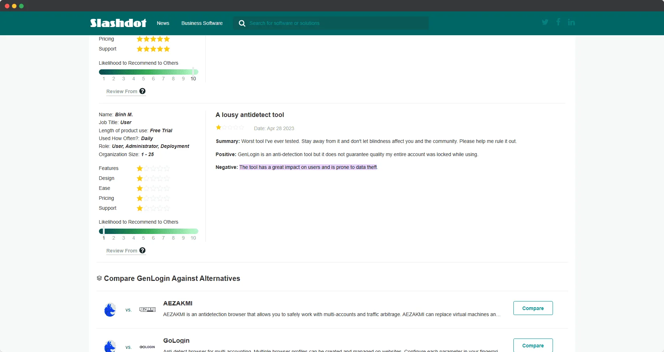Click the GenLogin logo in AEZAKMI row

110,310
